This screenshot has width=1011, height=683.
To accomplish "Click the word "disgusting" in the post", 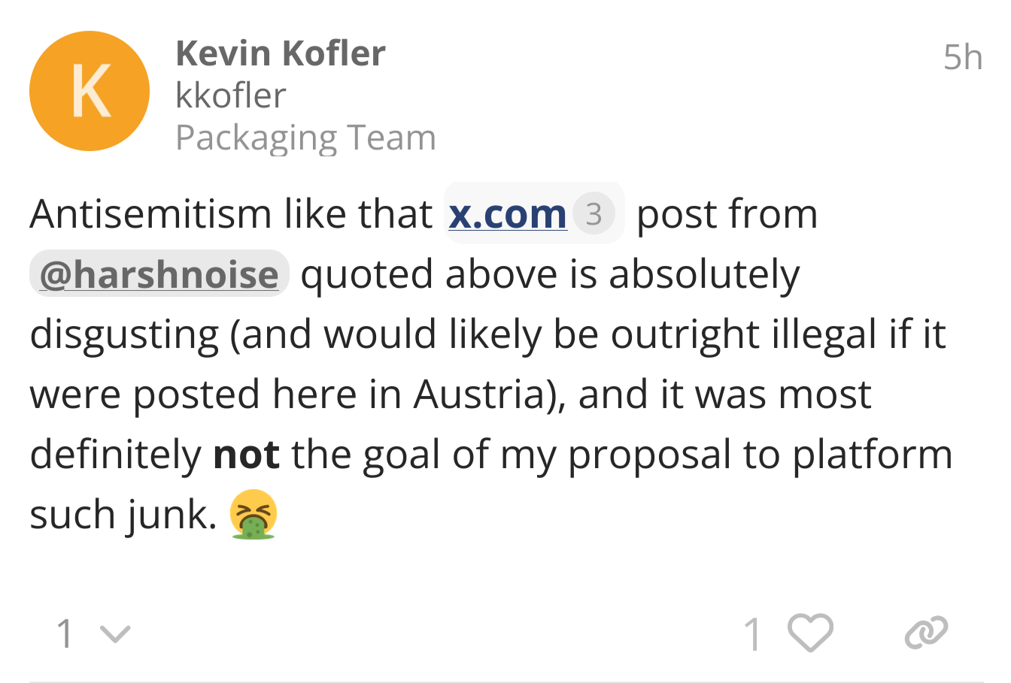I will 124,334.
